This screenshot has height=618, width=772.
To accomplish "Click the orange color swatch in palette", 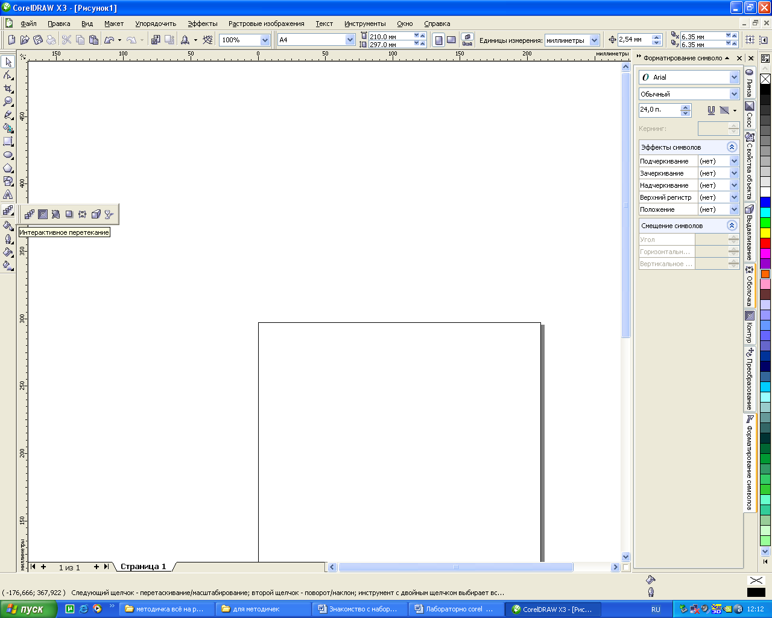I will click(765, 274).
